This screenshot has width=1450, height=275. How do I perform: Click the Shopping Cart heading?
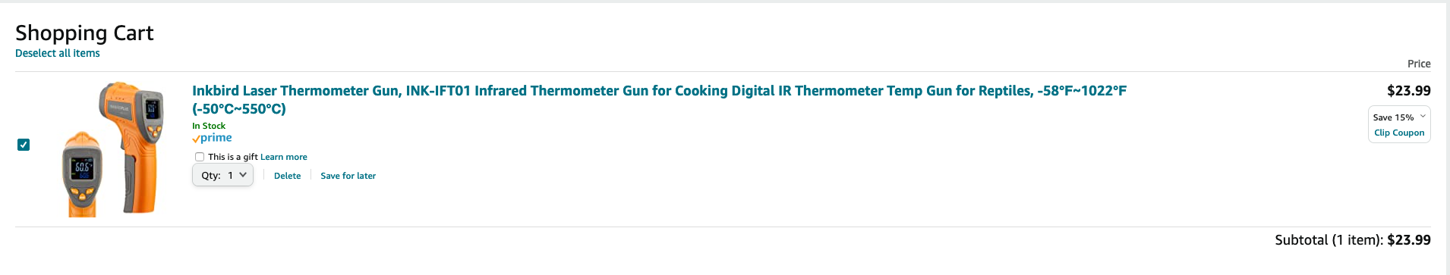pos(84,33)
